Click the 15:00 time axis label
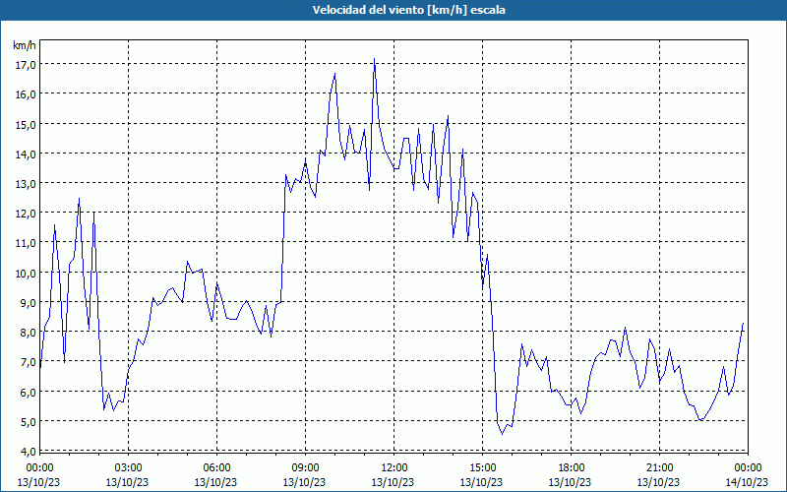This screenshot has height=492, width=787. (482, 468)
